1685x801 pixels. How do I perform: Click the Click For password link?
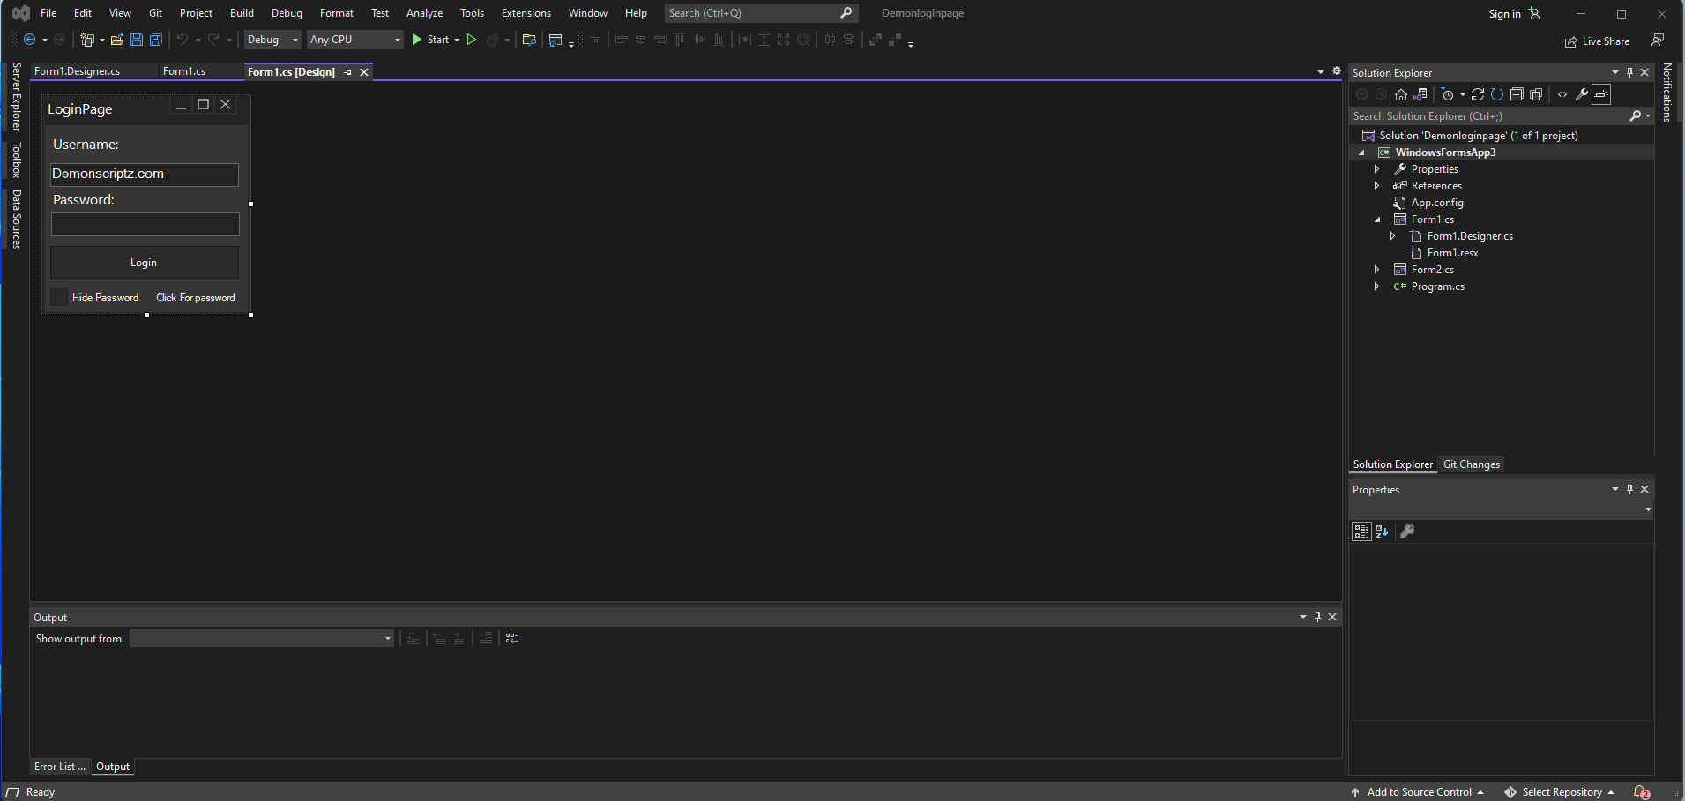click(196, 298)
